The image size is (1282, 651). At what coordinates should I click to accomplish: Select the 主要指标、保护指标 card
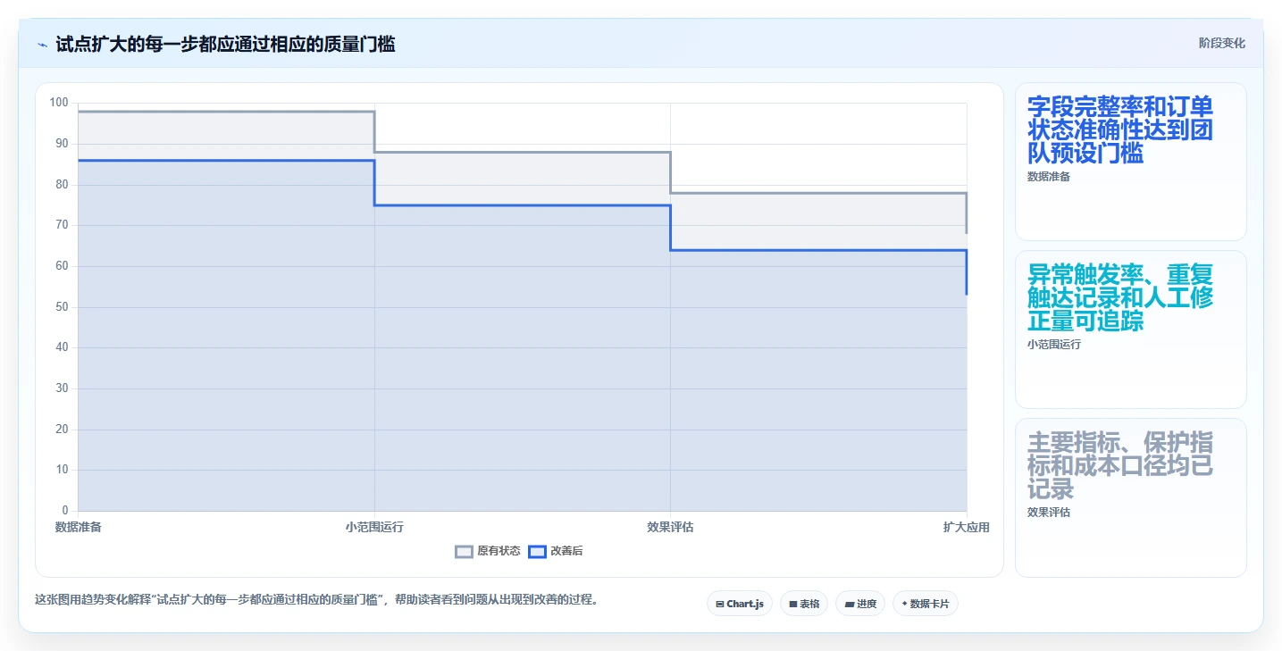coord(1130,497)
